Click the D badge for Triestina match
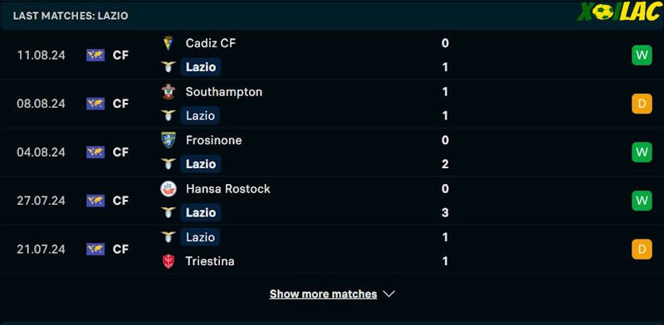Image resolution: width=664 pixels, height=325 pixels. pos(642,249)
